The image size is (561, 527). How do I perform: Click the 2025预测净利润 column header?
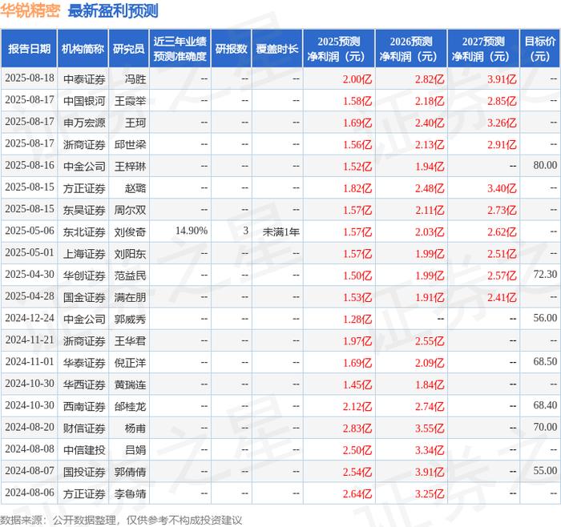click(x=338, y=49)
